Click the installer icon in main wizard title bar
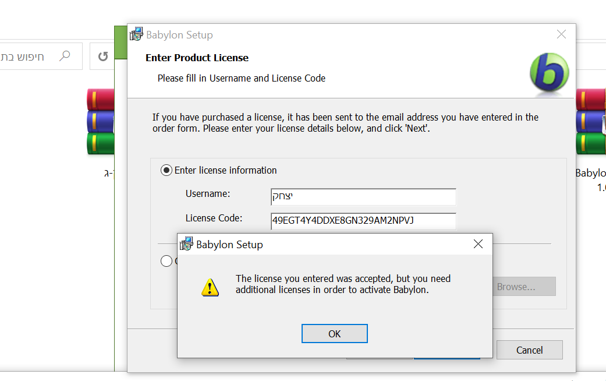 click(136, 34)
